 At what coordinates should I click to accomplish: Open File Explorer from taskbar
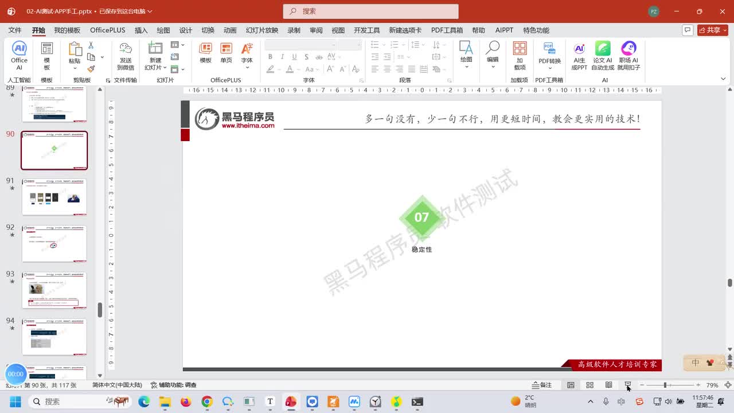165,402
